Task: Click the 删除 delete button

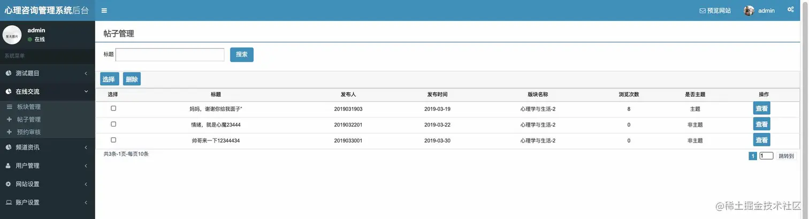Action: tap(132, 79)
